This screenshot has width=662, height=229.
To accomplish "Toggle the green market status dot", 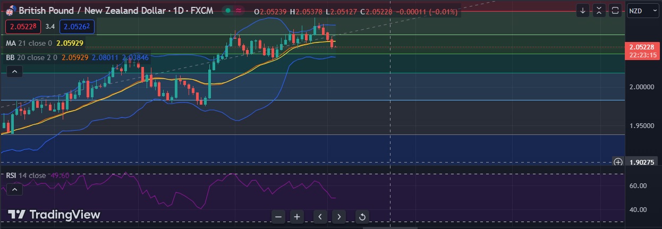I will (x=227, y=11).
